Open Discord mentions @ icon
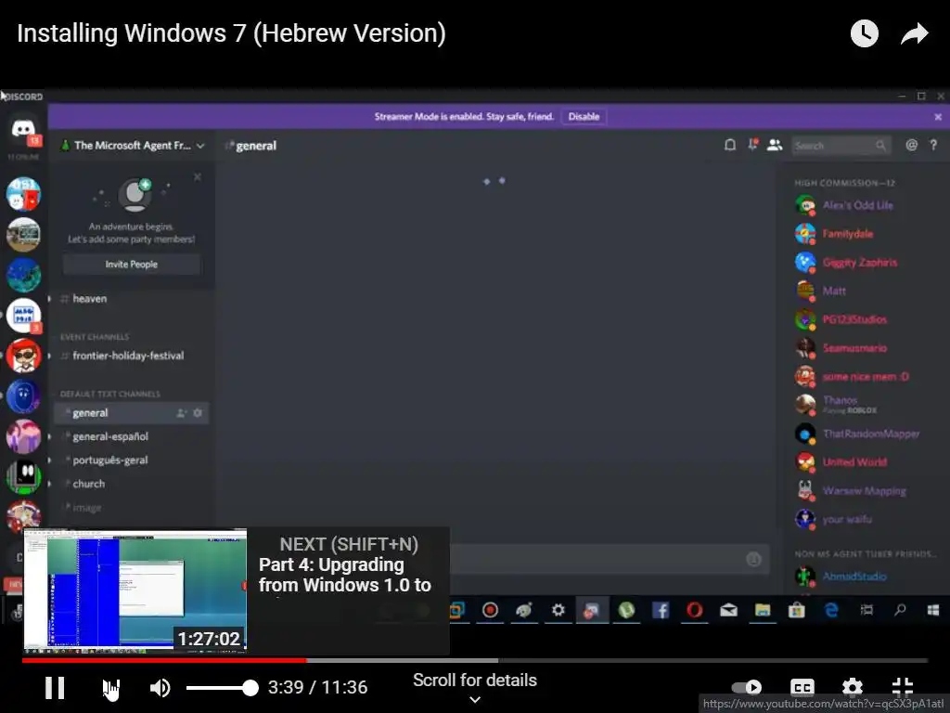 coord(911,145)
